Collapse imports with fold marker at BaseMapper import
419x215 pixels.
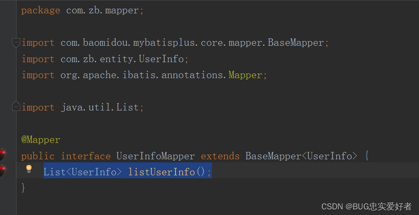[x=16, y=43]
